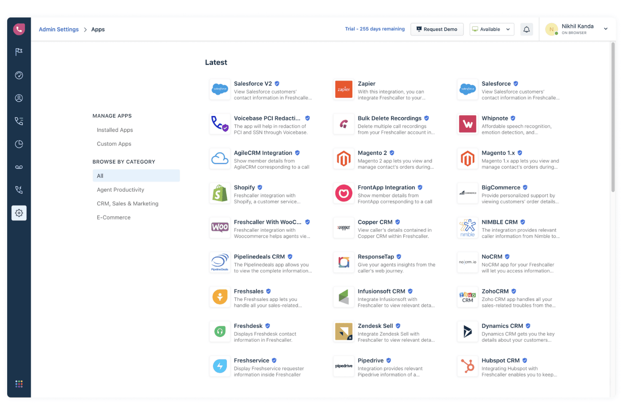Open the admin settings gear icon

point(19,213)
